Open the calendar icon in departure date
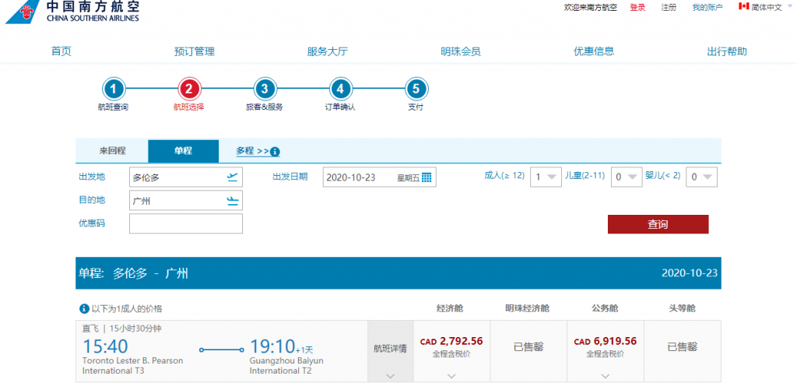 (x=427, y=177)
